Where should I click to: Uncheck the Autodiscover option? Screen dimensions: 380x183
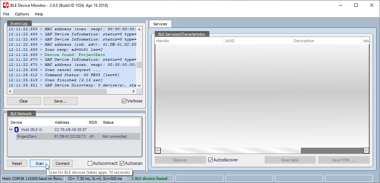pos(211,160)
